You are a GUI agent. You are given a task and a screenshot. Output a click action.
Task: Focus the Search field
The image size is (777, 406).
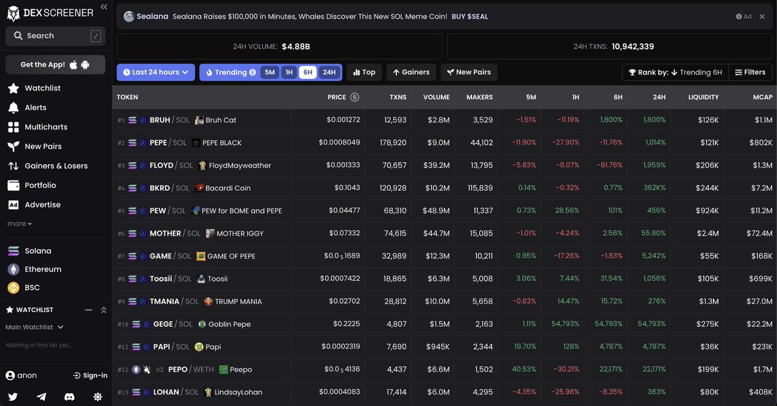[55, 36]
